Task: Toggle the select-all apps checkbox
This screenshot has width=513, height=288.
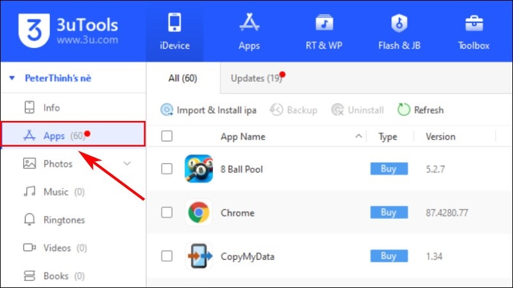Action: point(167,136)
